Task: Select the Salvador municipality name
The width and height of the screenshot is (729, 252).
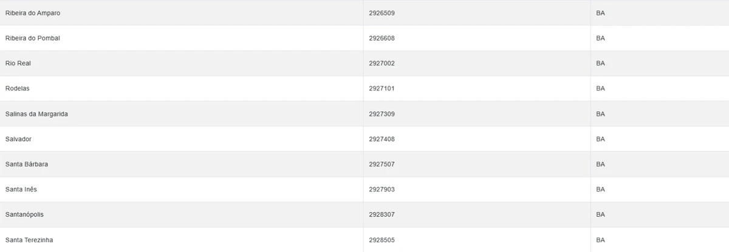Action: [x=18, y=139]
